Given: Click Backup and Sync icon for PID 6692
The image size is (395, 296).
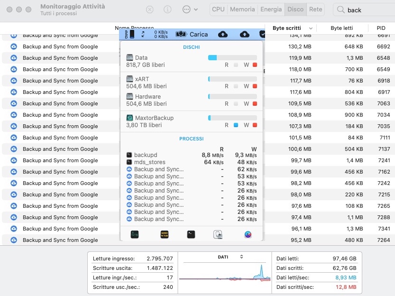Looking at the screenshot, I should pyautogui.click(x=14, y=46).
